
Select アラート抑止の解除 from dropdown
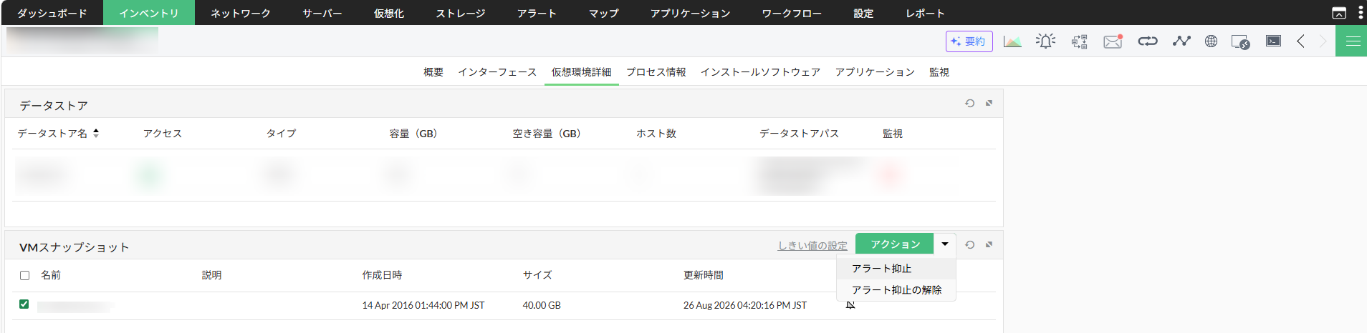point(896,290)
